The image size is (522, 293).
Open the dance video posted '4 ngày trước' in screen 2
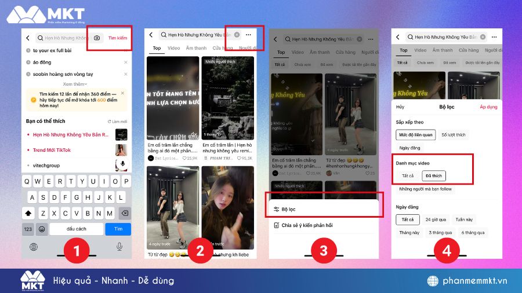(173, 208)
